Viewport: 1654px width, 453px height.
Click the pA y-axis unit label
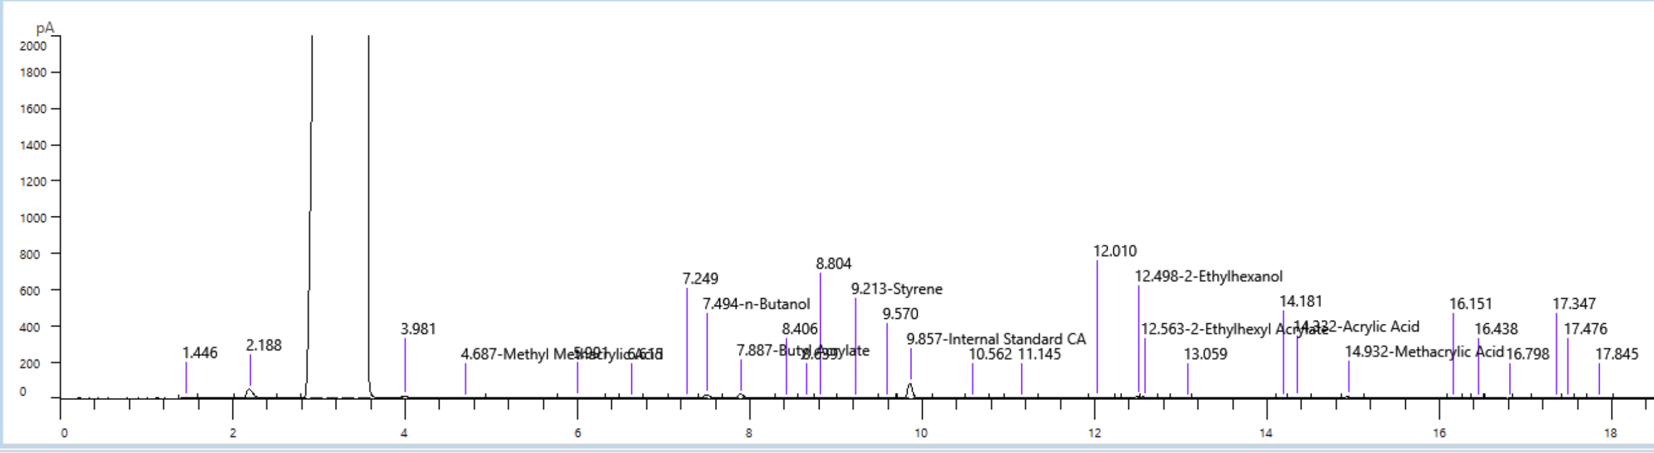point(45,28)
